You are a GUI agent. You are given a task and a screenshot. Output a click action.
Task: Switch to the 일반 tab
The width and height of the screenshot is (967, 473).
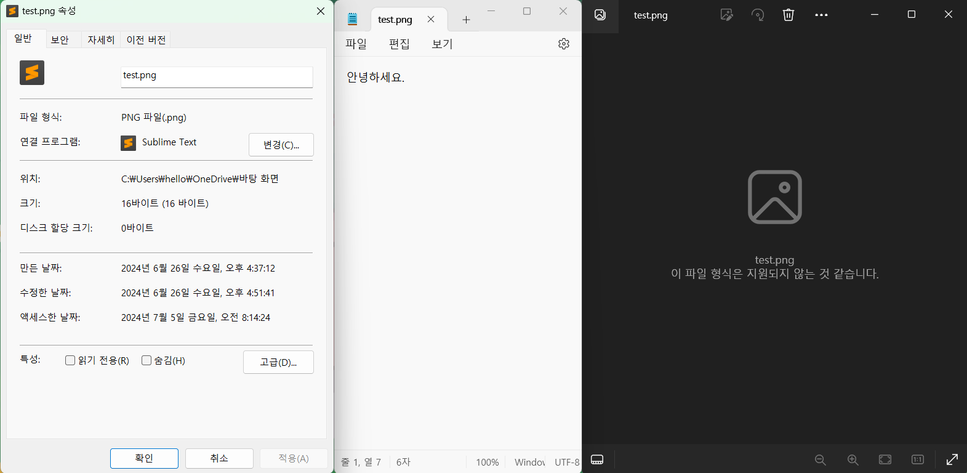pos(23,38)
